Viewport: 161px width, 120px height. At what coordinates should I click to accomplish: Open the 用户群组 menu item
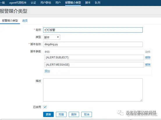pos(46,3)
